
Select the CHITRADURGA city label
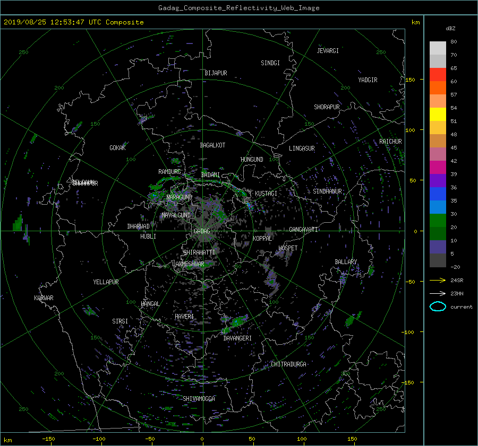point(289,364)
